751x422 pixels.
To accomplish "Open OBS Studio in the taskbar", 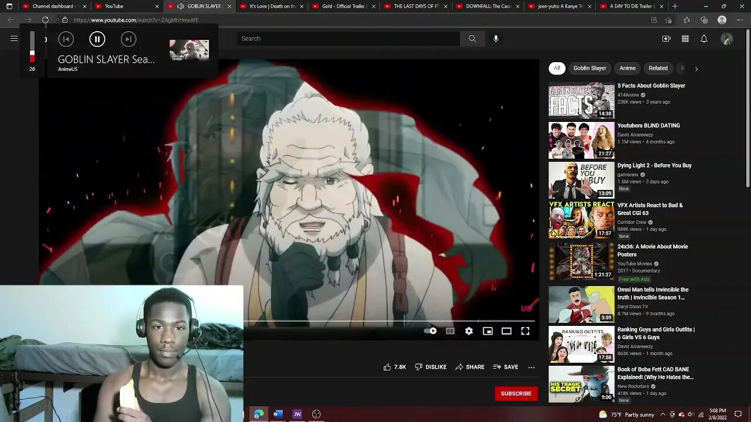I will 316,414.
